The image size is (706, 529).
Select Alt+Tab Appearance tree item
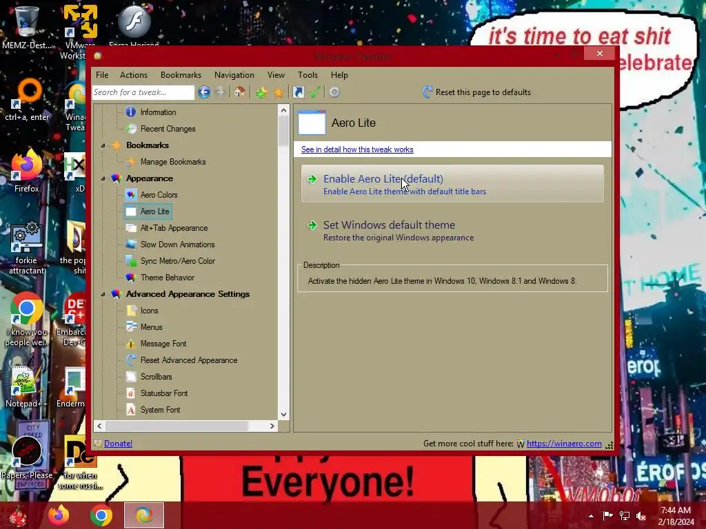(x=174, y=228)
